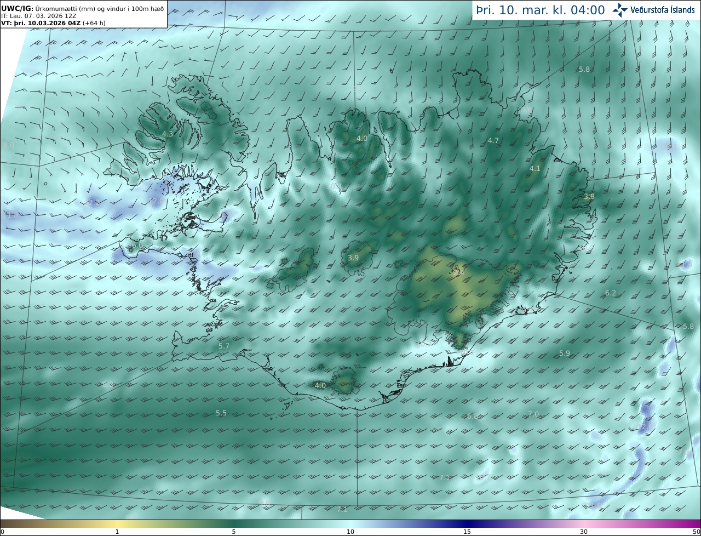Click the 1 tick on the color scale

[x=117, y=532]
